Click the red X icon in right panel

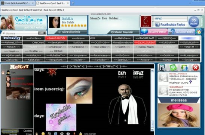point(196,67)
